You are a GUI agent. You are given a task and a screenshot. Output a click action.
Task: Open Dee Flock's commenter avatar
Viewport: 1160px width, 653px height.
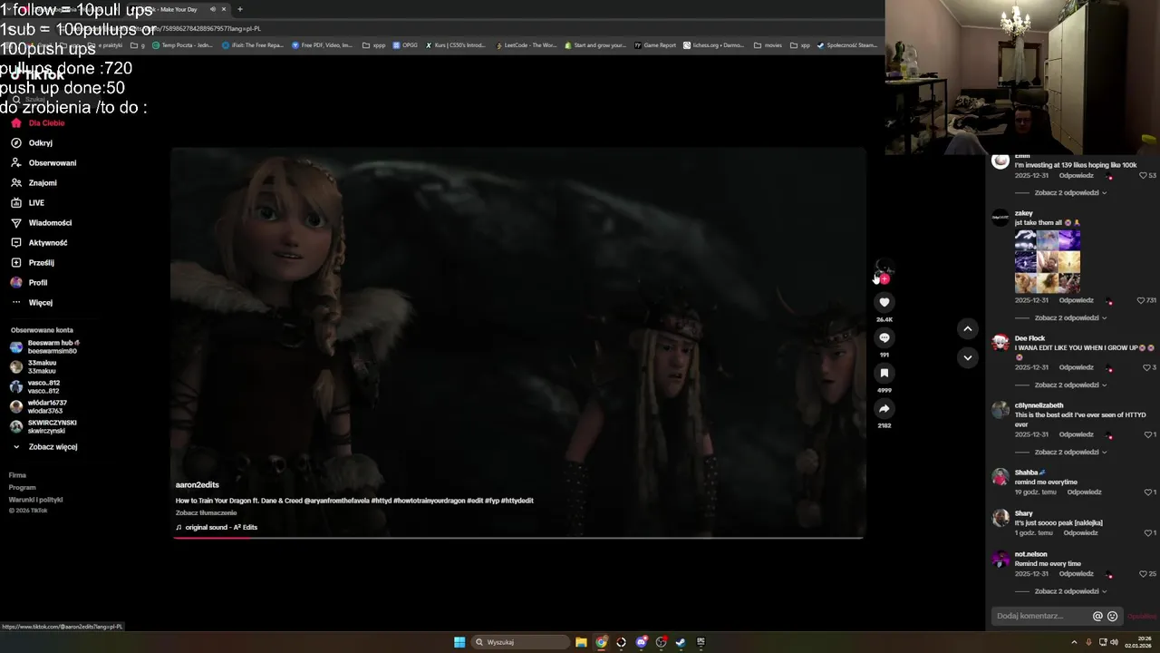click(1000, 343)
